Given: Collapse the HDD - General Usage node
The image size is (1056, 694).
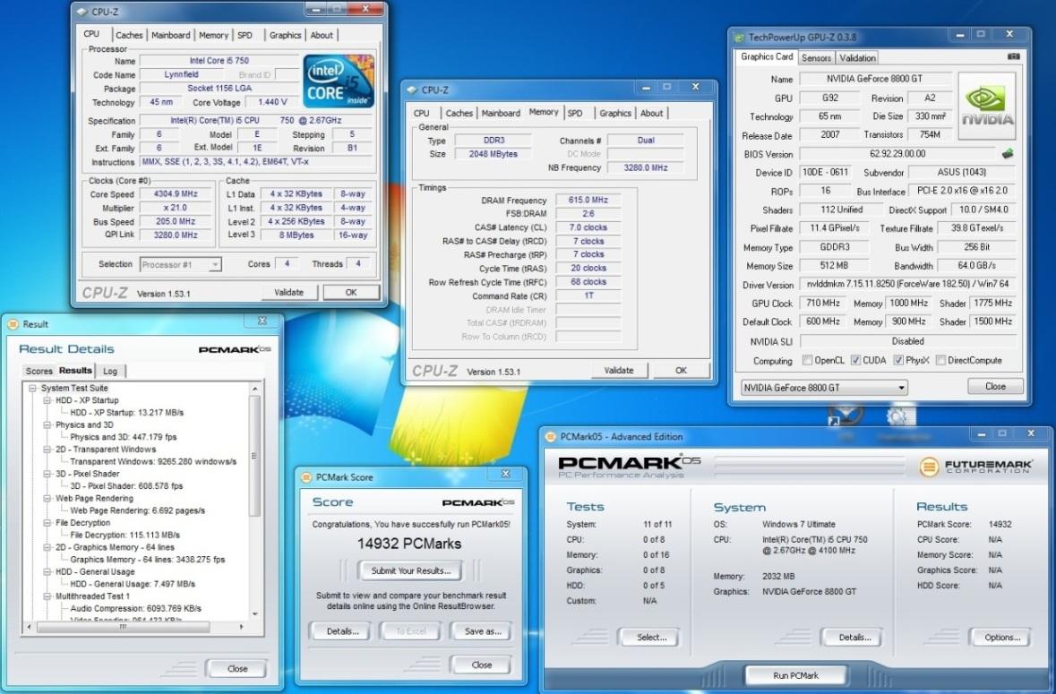Looking at the screenshot, I should (x=47, y=571).
